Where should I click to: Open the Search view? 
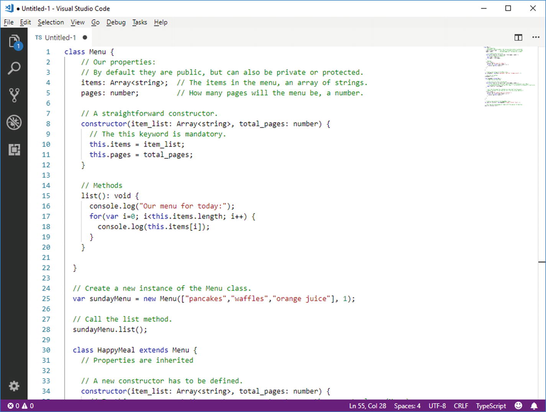coord(14,68)
